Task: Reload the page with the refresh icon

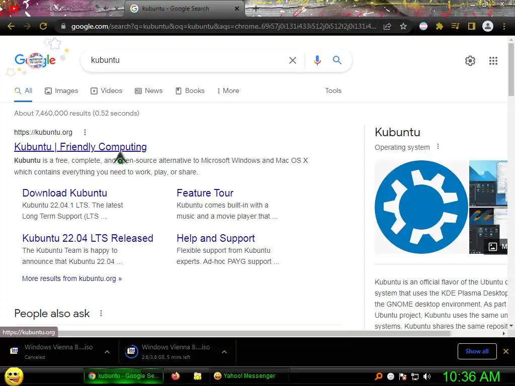Action: [x=43, y=26]
